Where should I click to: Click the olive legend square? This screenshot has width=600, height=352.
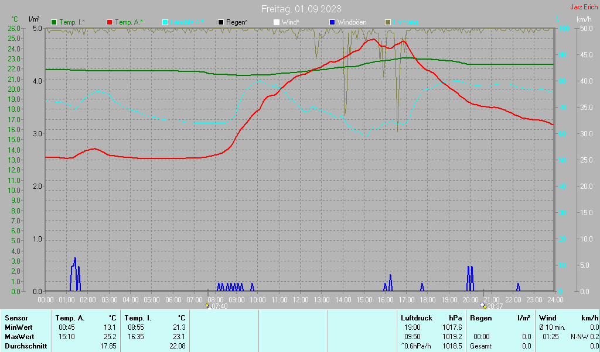click(388, 22)
